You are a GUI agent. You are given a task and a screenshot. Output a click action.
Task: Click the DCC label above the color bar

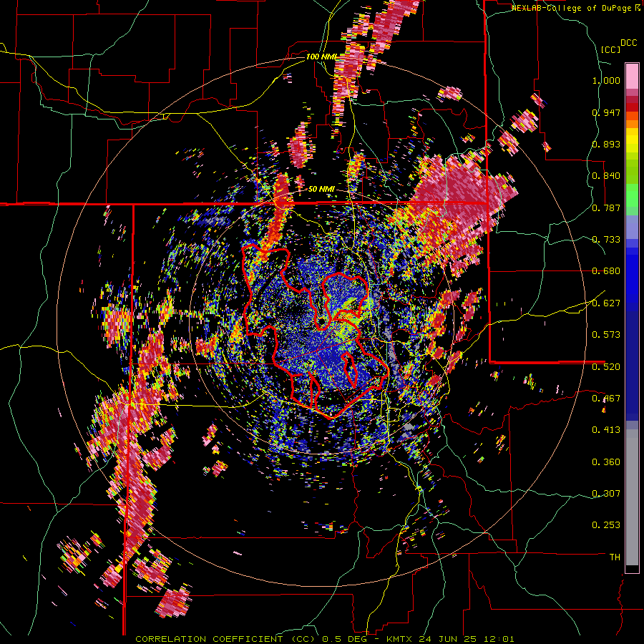coord(628,43)
